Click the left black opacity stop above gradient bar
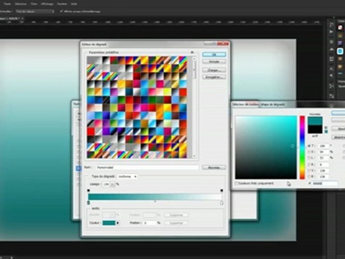Viewport: 345px width, 259px height. point(88,190)
